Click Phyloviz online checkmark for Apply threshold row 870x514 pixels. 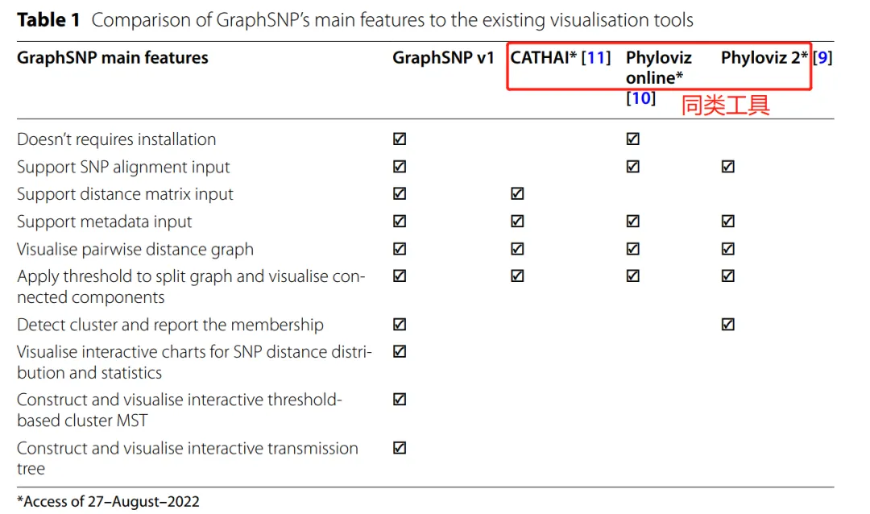(x=633, y=276)
